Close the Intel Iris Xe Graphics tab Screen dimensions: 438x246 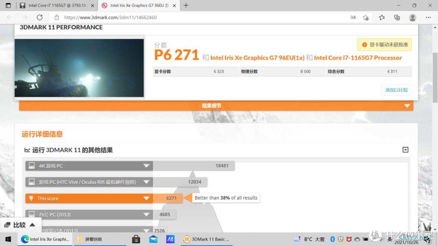[174, 6]
